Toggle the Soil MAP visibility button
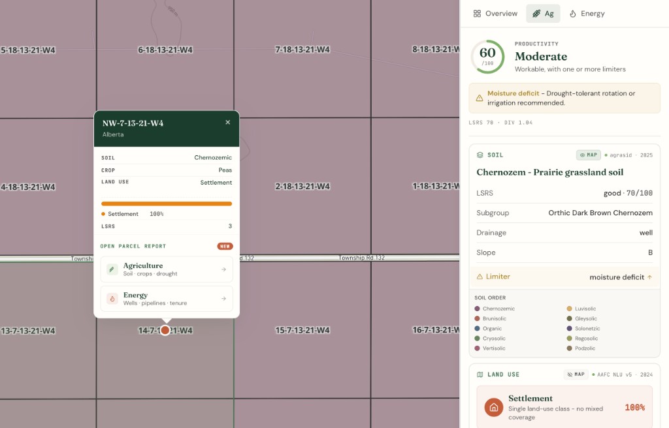 pos(589,155)
